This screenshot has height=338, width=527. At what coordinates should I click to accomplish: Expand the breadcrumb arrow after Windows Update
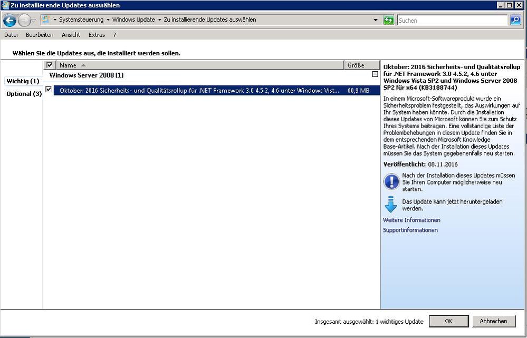pyautogui.click(x=159, y=20)
